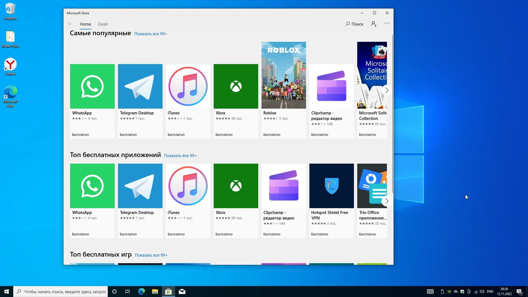The image size is (528, 297).
Task: Open the sign-in account icon
Action: pyautogui.click(x=373, y=24)
